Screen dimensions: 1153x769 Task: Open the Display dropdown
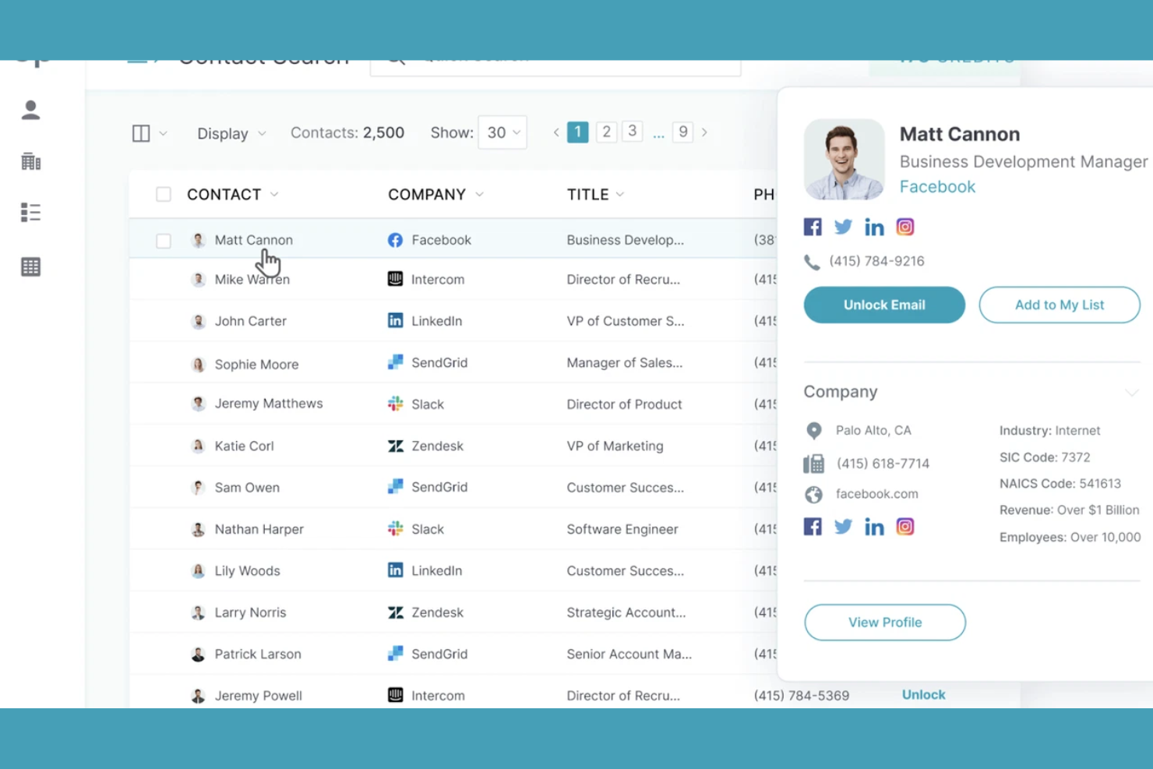coord(231,133)
